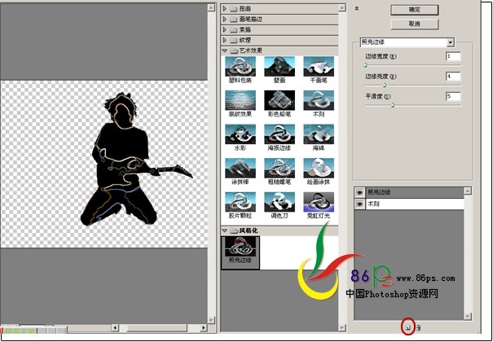Expand the 素描 (Sketch) filter folder
This screenshot has height=342, width=493.
[x=224, y=29]
